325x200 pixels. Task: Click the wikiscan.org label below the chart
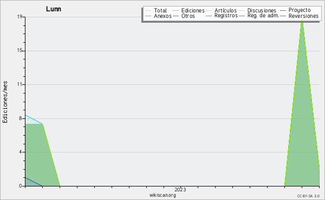tap(162, 195)
